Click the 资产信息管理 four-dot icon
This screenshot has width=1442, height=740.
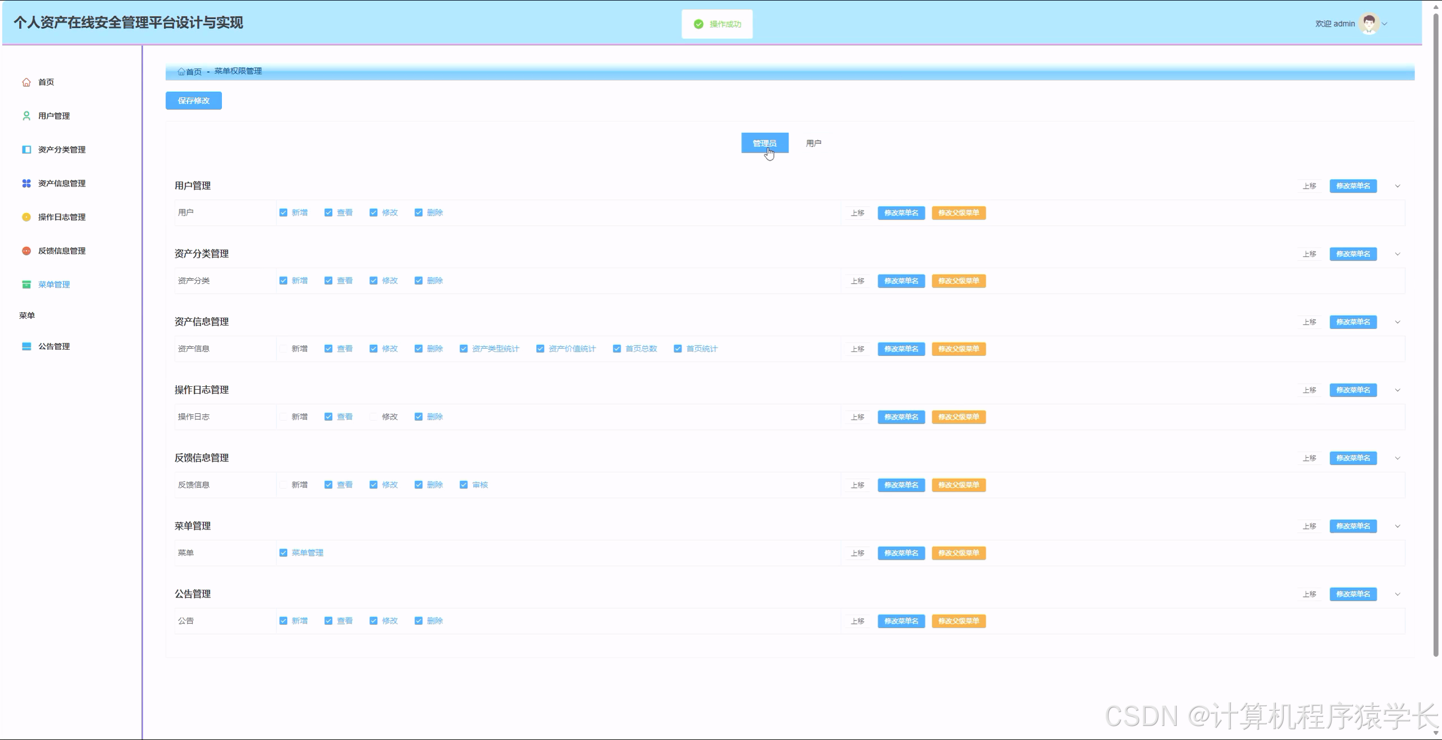pos(26,184)
